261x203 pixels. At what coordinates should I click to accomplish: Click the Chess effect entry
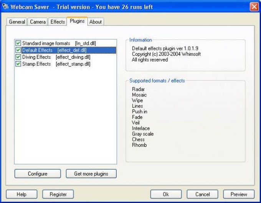click(138, 139)
